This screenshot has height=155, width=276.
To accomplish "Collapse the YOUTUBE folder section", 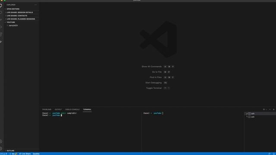I will (22, 22).
